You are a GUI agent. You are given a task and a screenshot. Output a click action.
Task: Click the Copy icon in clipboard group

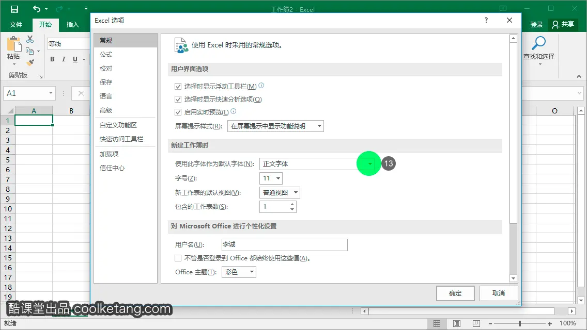point(29,51)
